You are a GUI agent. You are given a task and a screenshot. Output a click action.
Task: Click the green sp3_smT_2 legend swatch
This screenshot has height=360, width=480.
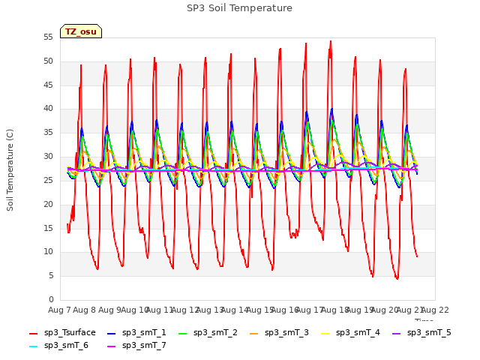point(183,333)
